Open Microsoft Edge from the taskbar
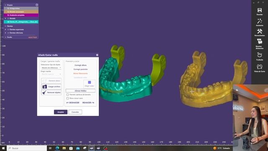Viewport: 268px width, 151px height. pos(57,148)
